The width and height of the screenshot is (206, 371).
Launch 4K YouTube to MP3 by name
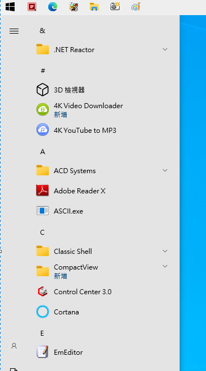tap(85, 131)
